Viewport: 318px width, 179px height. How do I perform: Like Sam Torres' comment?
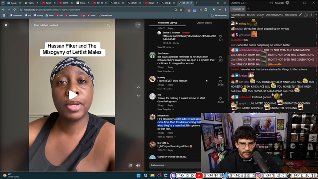(221, 57)
